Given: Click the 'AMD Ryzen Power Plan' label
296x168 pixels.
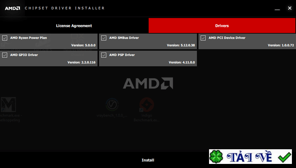Looking at the screenshot, I should click(29, 38).
